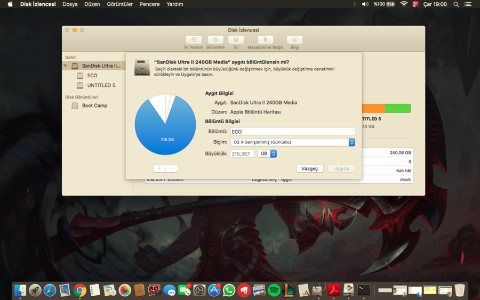Viewport: 480px width, 300px height.
Task: Click the orange segment in usage bar
Action: (373, 108)
